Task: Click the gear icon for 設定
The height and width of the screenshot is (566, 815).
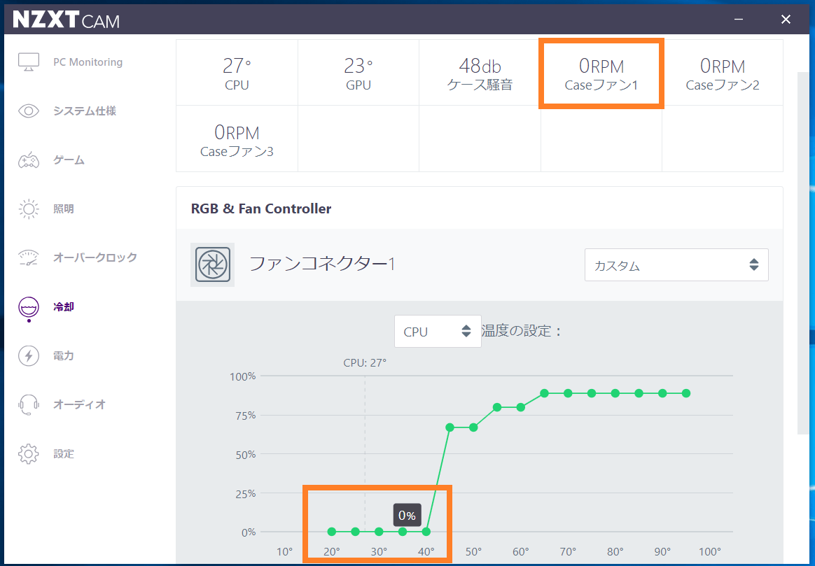Action: click(29, 454)
